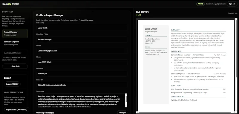
Task: Click the Portrait · A4 label
Action: coord(233,13)
